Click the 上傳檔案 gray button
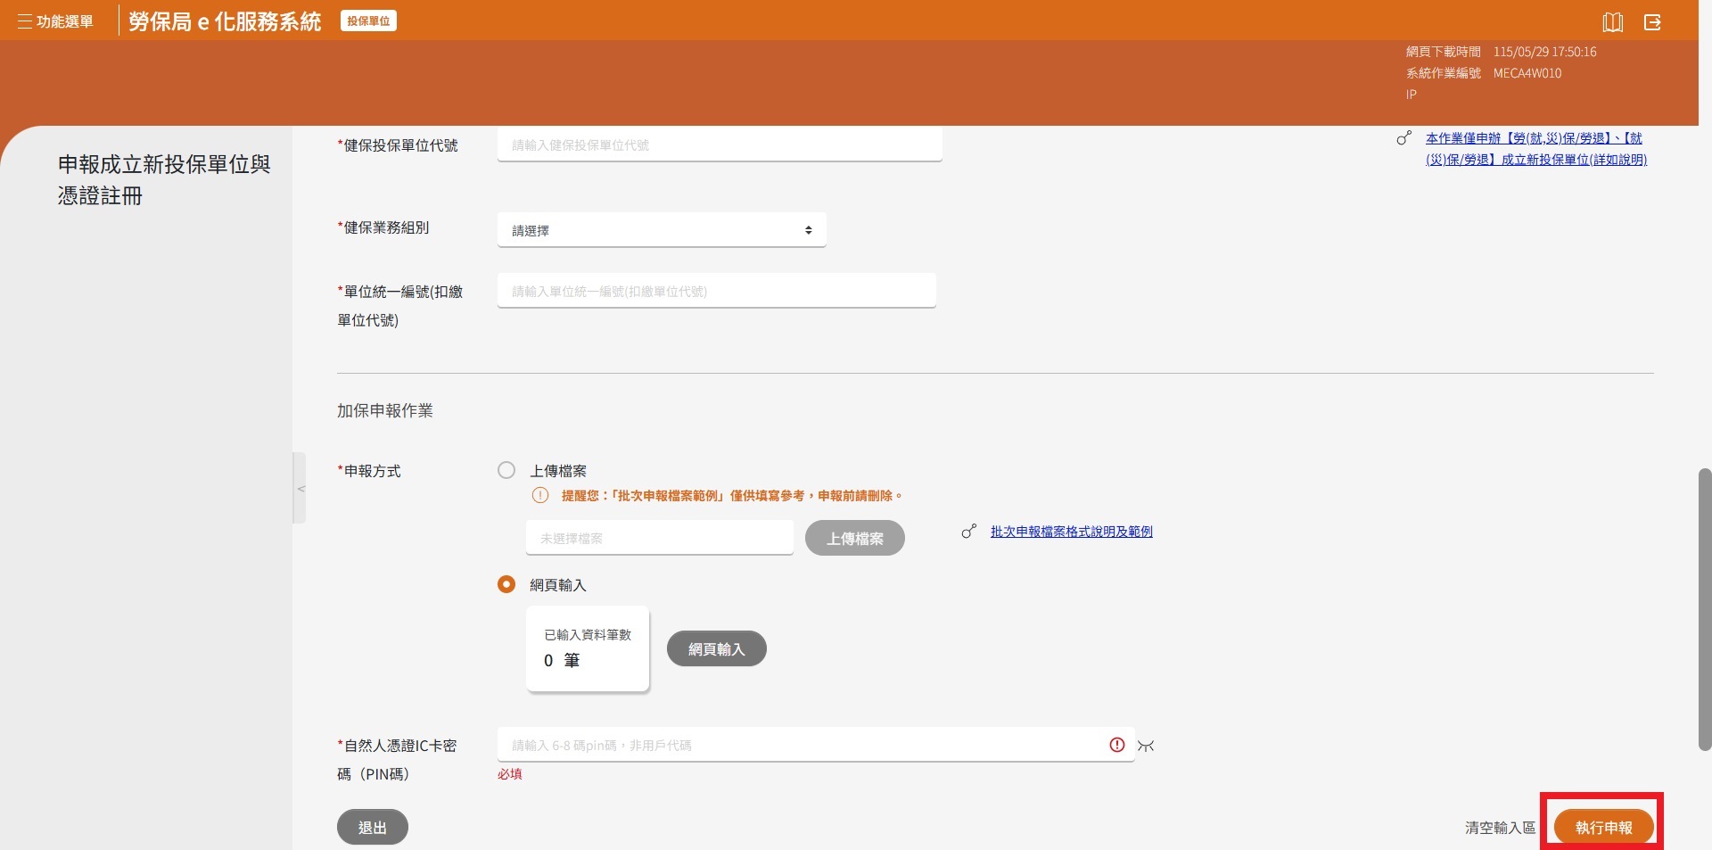This screenshot has width=1712, height=850. click(x=855, y=538)
